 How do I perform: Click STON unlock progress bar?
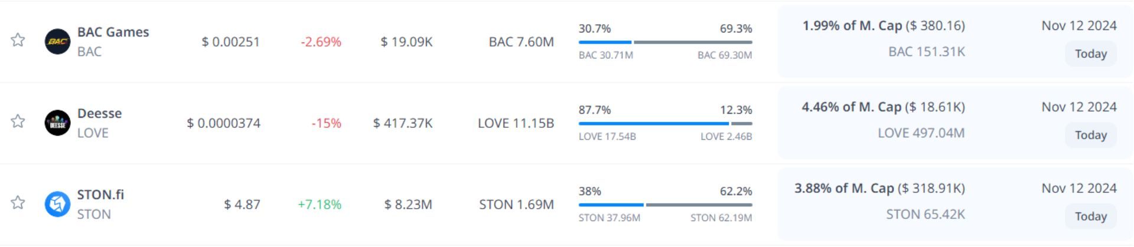(665, 205)
